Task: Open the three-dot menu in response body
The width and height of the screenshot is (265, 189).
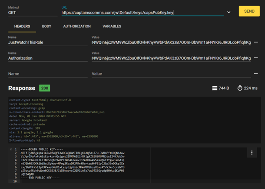Action: tap(252, 153)
